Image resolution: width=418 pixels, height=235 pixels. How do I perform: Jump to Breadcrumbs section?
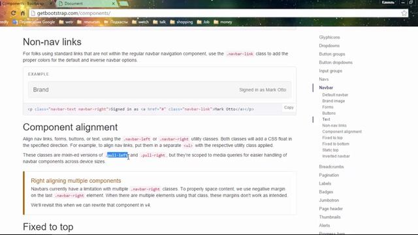coord(331,167)
